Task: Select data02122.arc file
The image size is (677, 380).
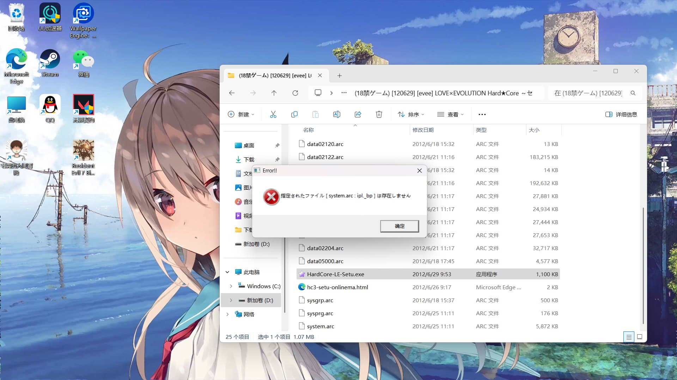Action: pos(428,157)
